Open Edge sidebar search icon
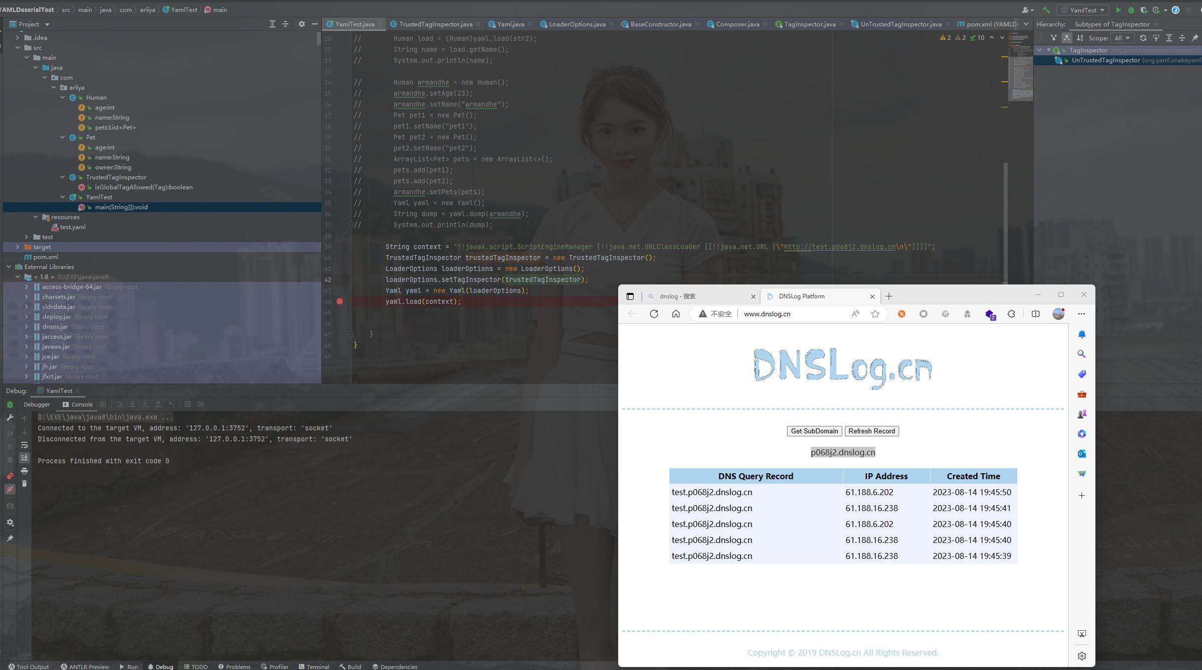Screen dimensions: 1202x670 click(1081, 354)
